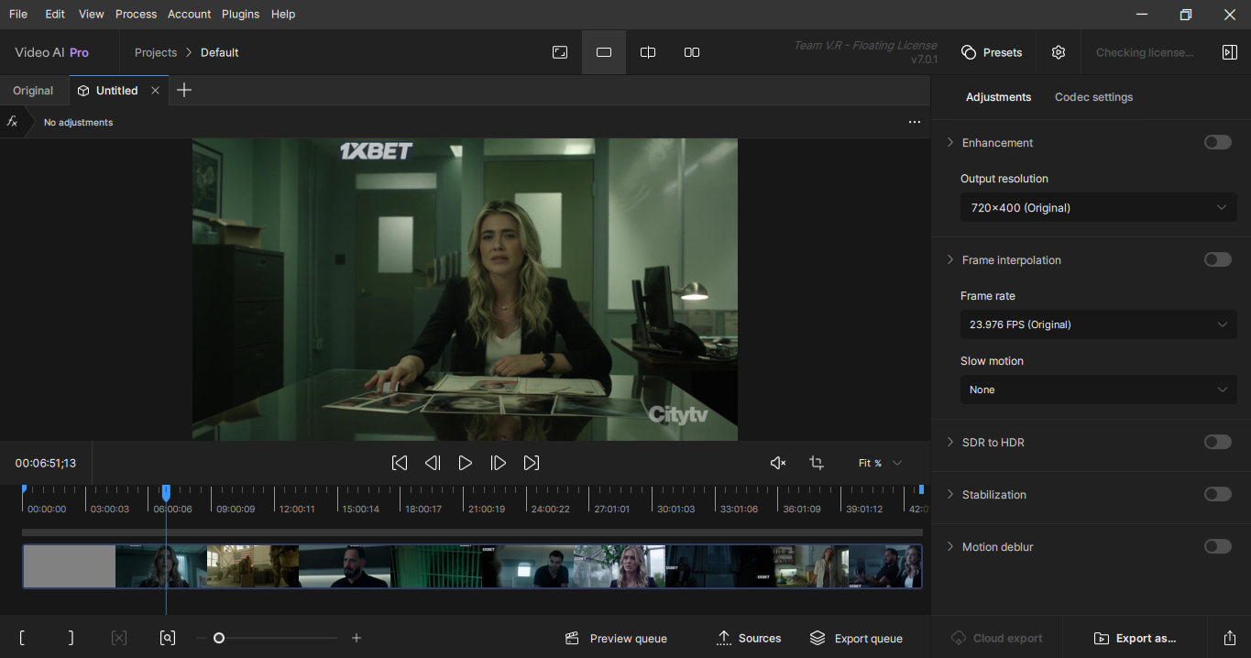Open the Output resolution dropdown
This screenshot has height=658, width=1251.
[x=1098, y=208]
